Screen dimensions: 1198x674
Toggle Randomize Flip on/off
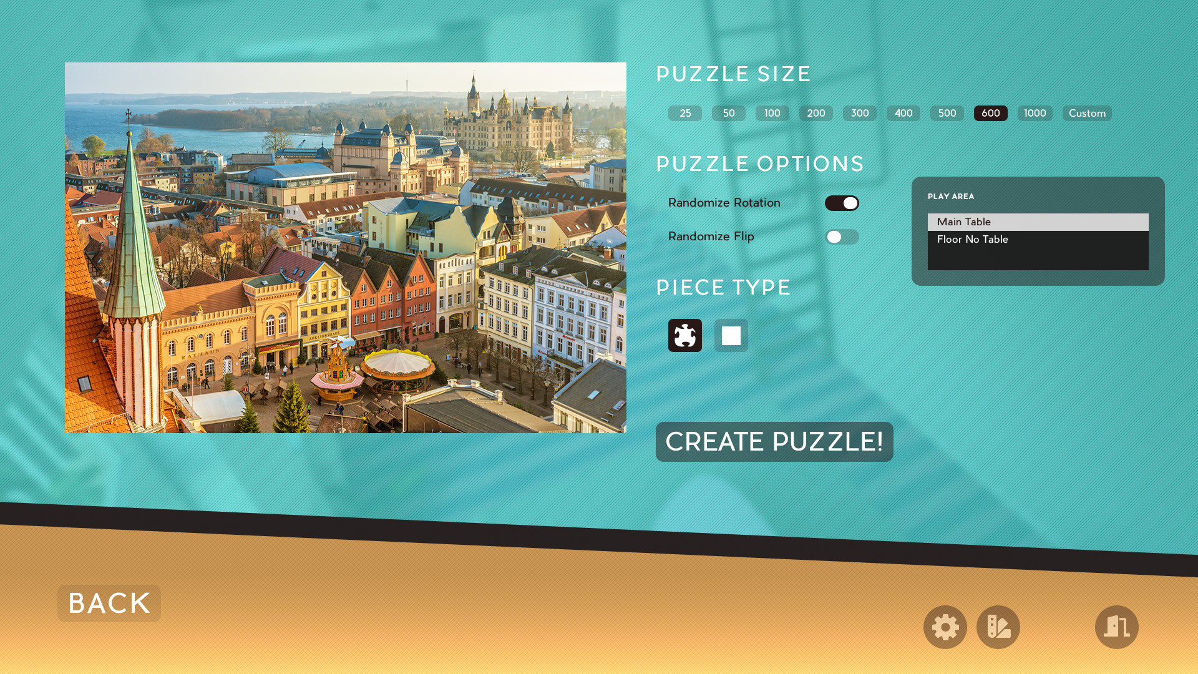tap(842, 237)
